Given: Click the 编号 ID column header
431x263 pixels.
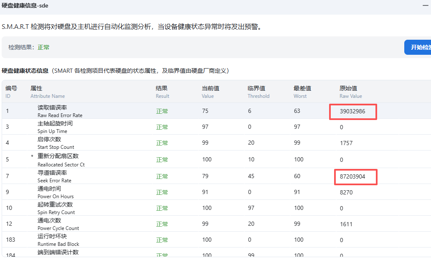Looking at the screenshot, I should click(11, 92).
